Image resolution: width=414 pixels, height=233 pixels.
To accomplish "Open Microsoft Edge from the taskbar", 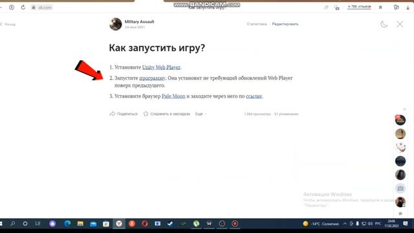I will pos(67,224).
